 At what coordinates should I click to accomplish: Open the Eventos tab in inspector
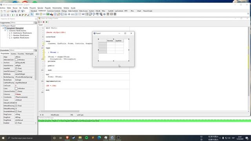[13, 54]
